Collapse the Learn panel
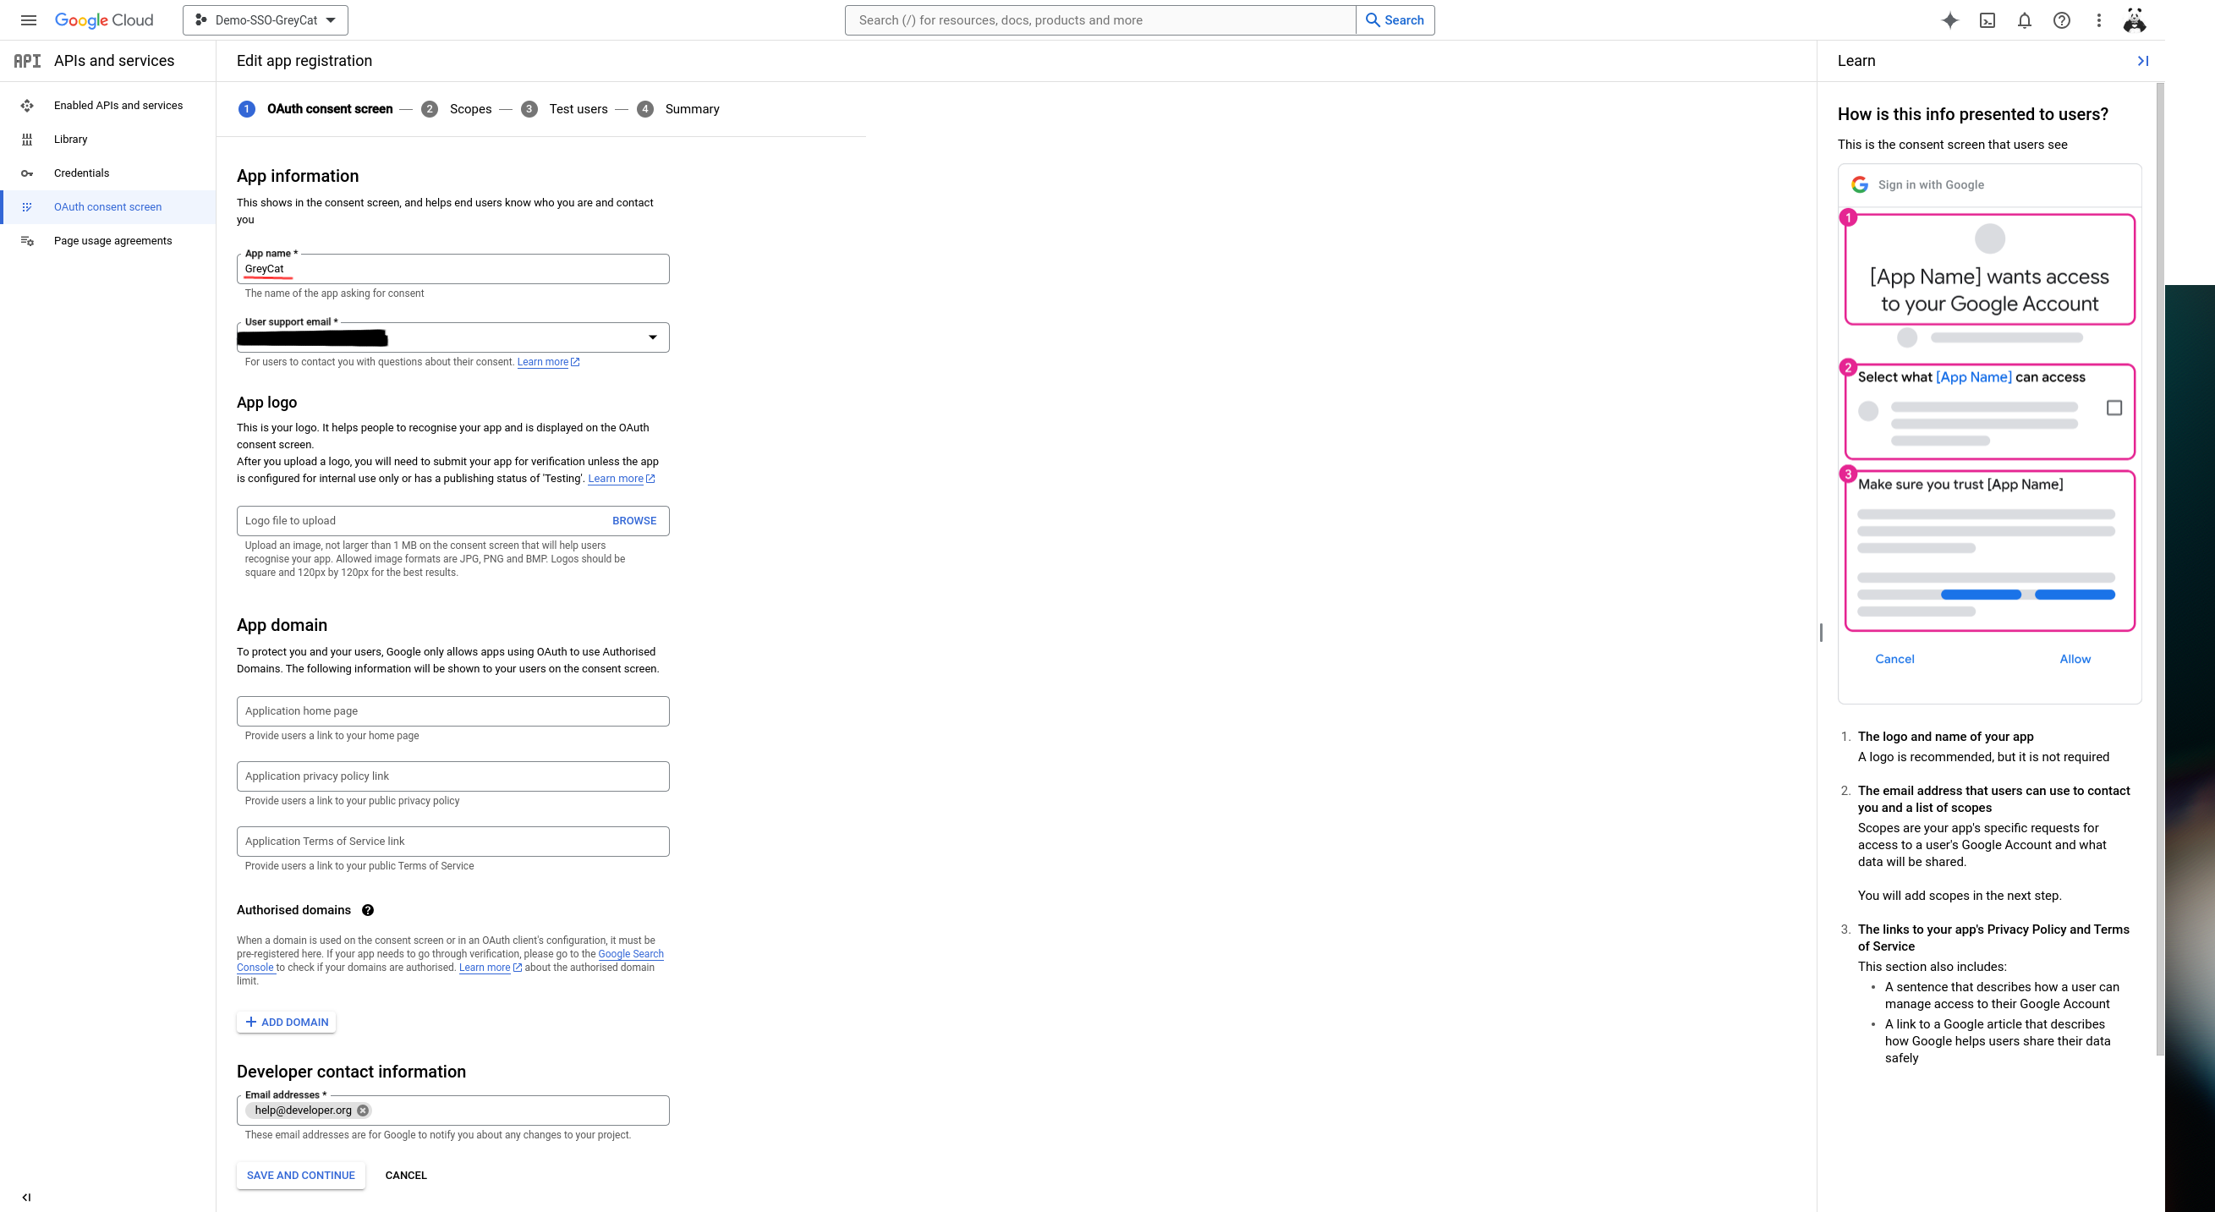 (2143, 61)
